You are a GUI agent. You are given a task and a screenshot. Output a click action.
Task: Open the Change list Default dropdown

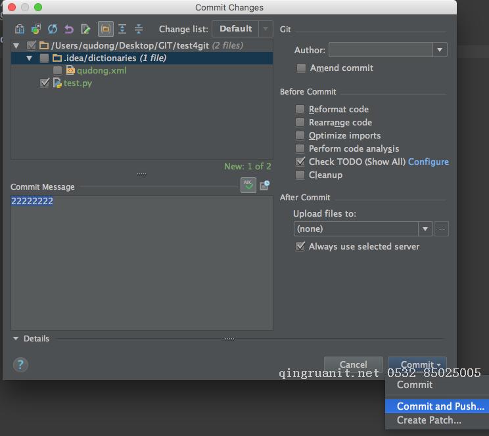click(x=243, y=29)
